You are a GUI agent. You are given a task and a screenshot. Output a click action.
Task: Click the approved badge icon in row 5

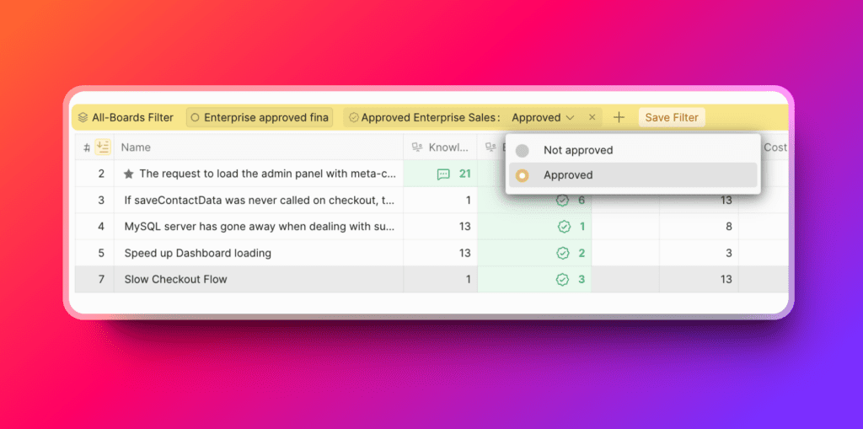click(563, 253)
